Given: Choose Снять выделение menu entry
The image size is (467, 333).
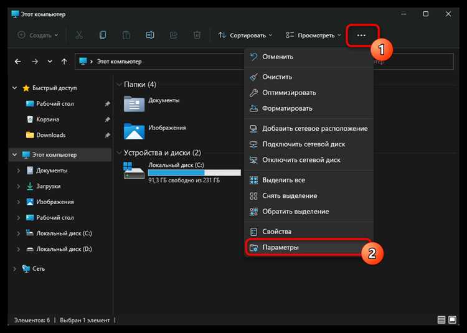Looking at the screenshot, I should tap(309, 196).
